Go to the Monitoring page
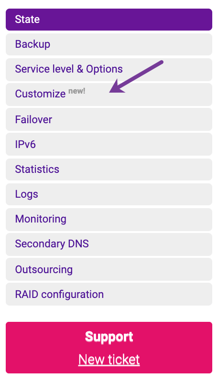Viewport: 218px width, 382px height. click(x=109, y=219)
